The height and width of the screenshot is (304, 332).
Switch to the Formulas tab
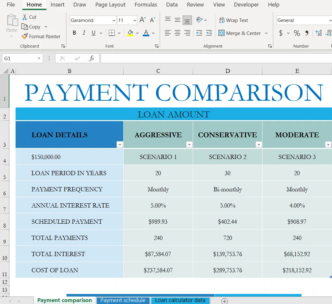[146, 5]
